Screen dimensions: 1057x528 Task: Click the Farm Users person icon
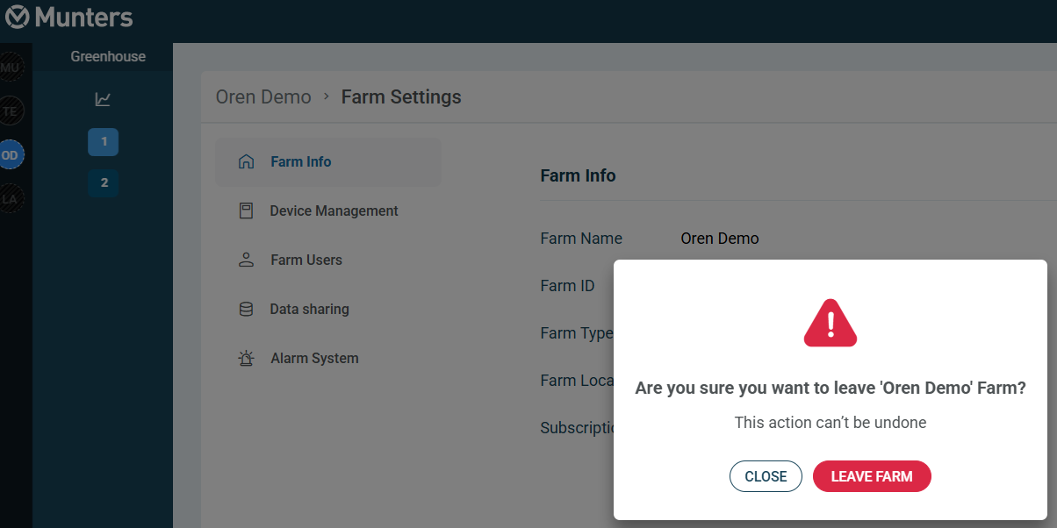[247, 260]
